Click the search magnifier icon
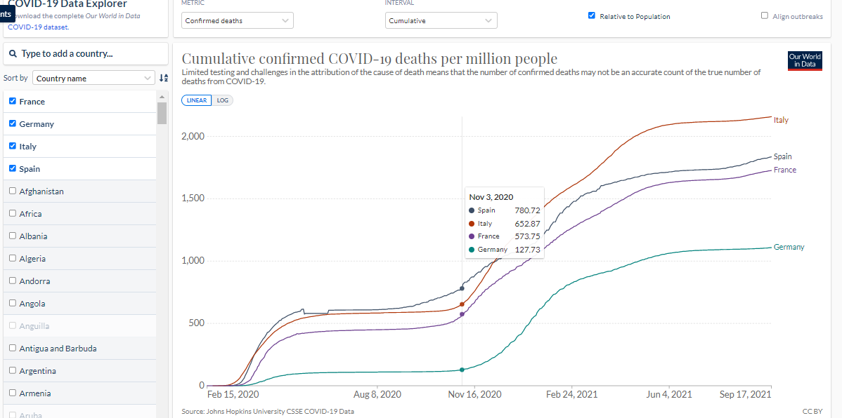Viewport: 842px width, 418px height. (13, 53)
